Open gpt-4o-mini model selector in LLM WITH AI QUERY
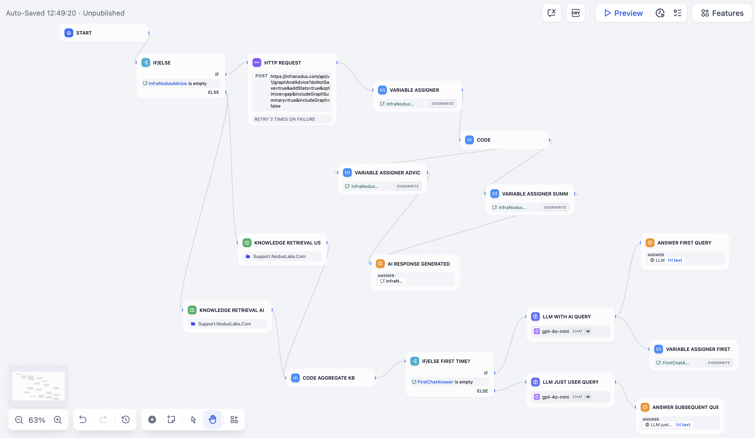This screenshot has height=438, width=755. [x=555, y=331]
